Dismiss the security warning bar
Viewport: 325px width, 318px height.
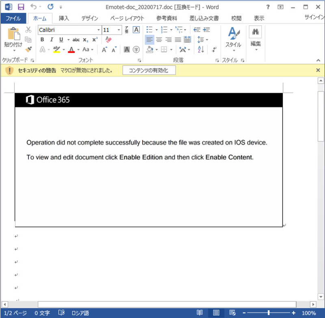(x=318, y=70)
